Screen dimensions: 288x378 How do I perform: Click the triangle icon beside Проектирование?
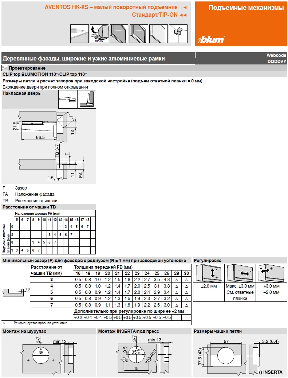pos(5,68)
